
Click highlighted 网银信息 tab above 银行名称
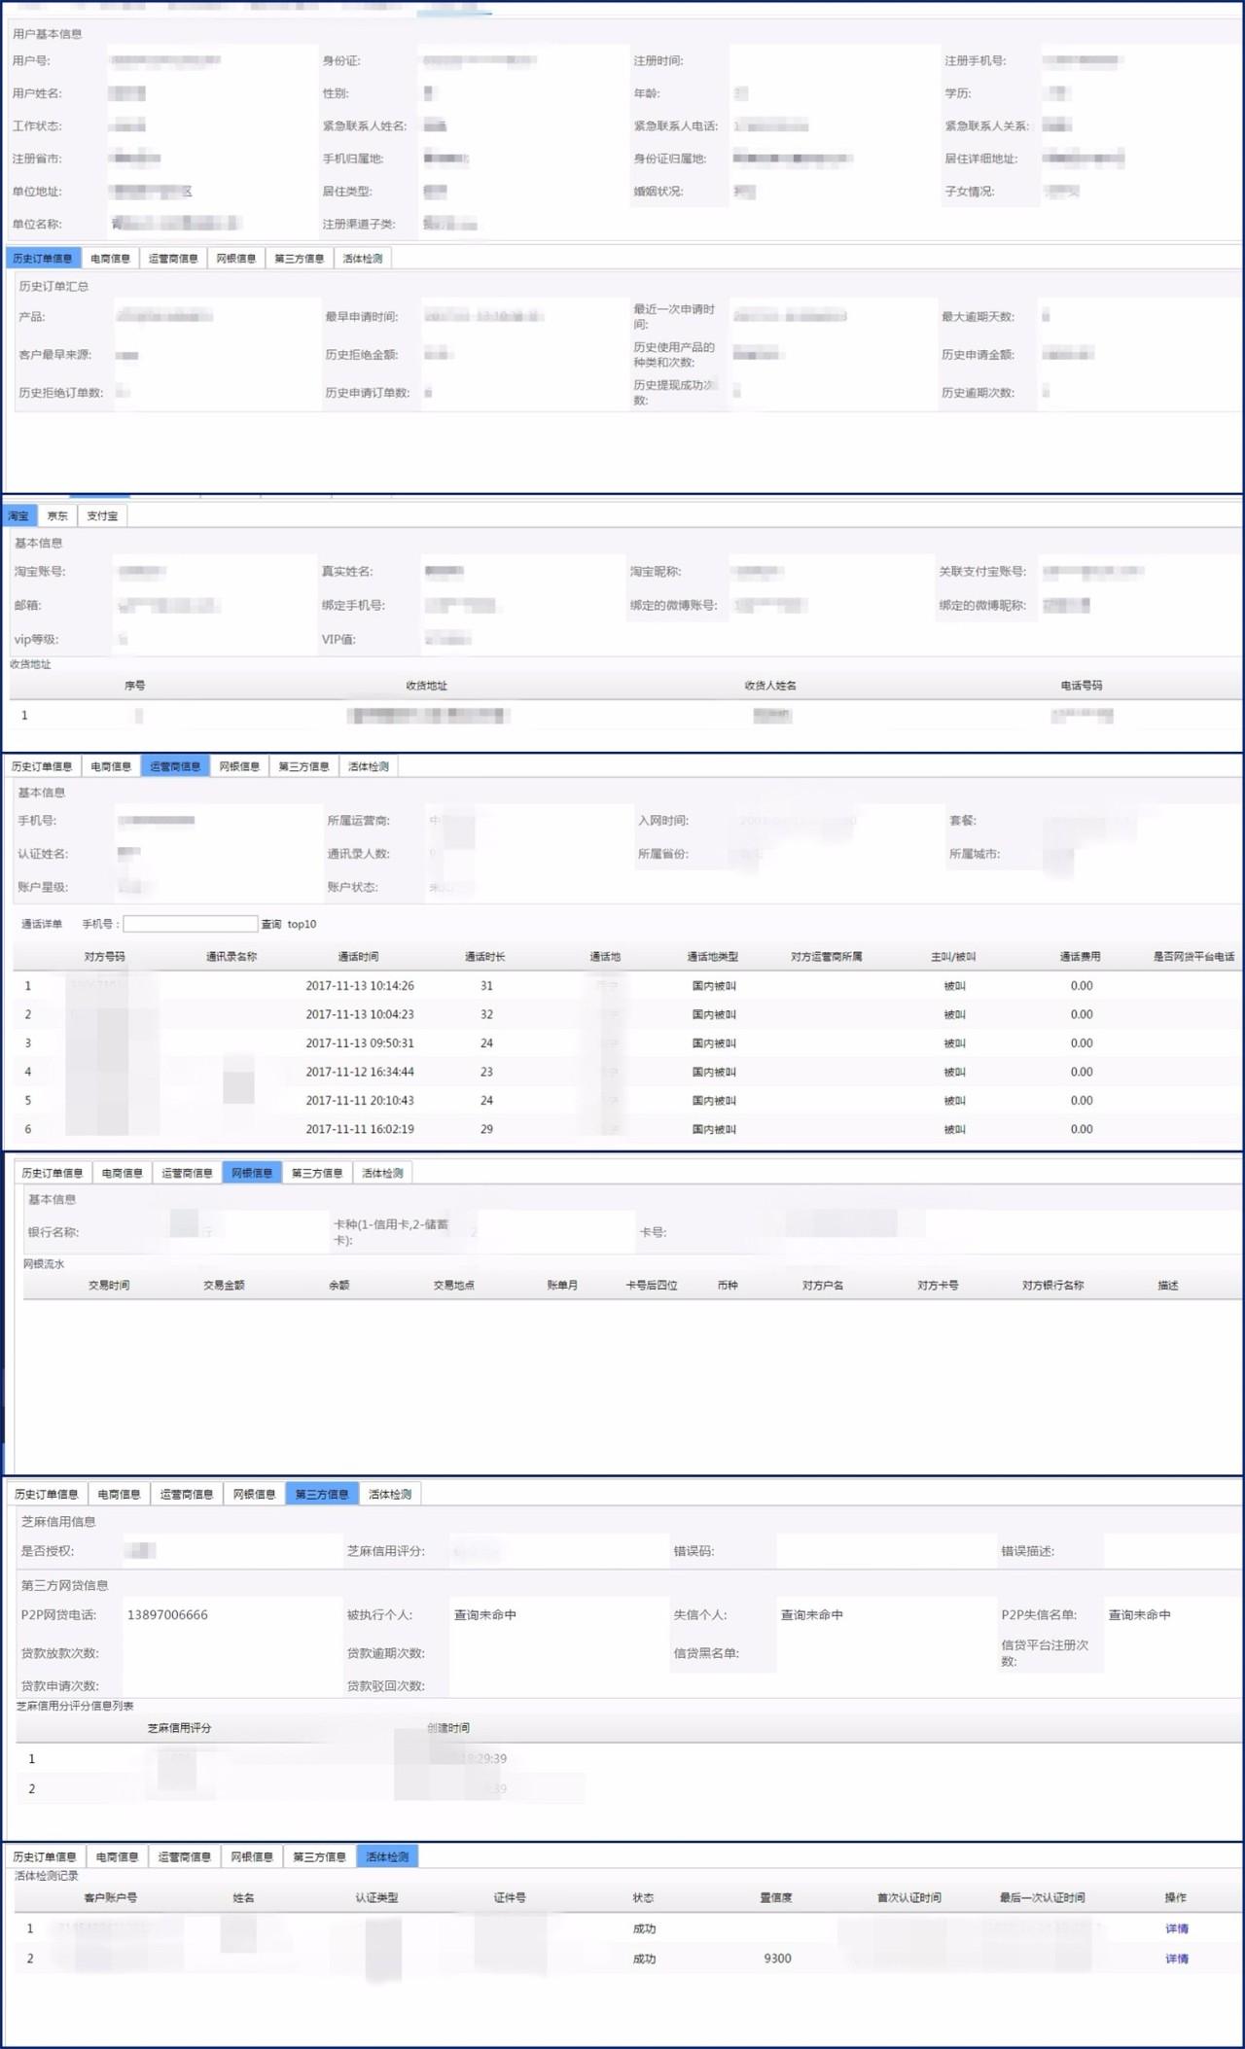coord(252,1173)
